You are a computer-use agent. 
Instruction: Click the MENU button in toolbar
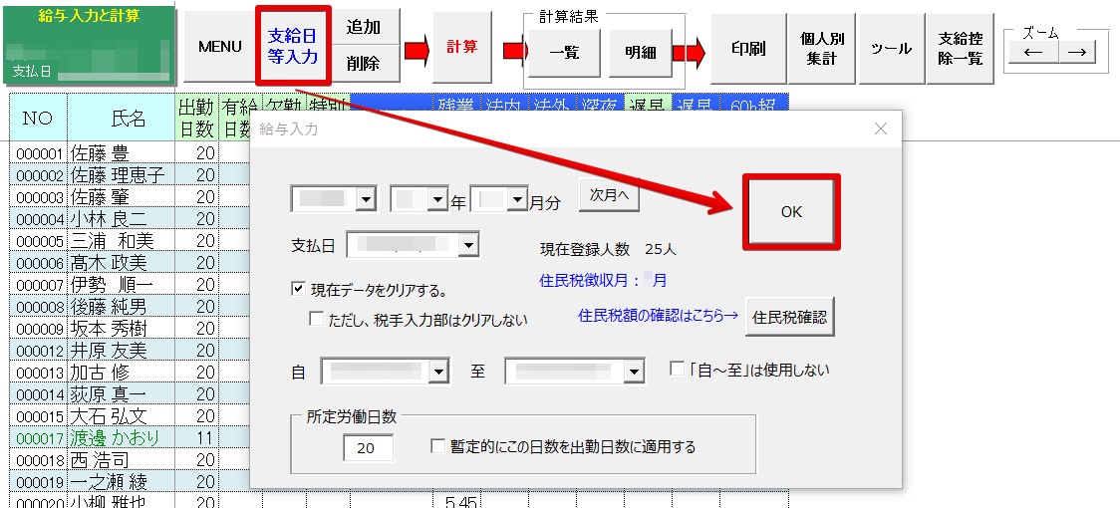click(x=220, y=47)
